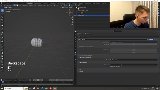Select the Move tool in viewport toolbar

coord(2,17)
